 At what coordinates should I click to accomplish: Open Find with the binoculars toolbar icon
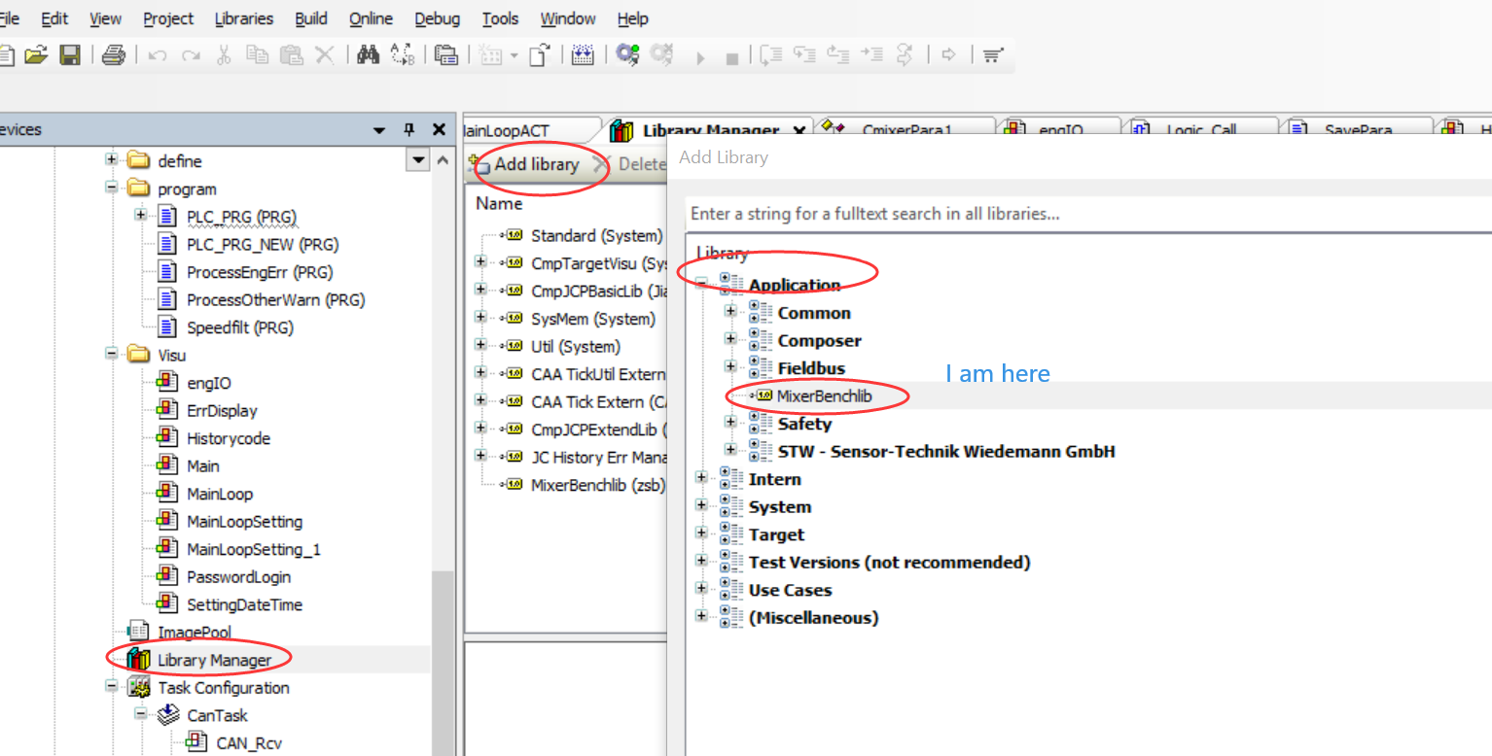click(x=368, y=54)
